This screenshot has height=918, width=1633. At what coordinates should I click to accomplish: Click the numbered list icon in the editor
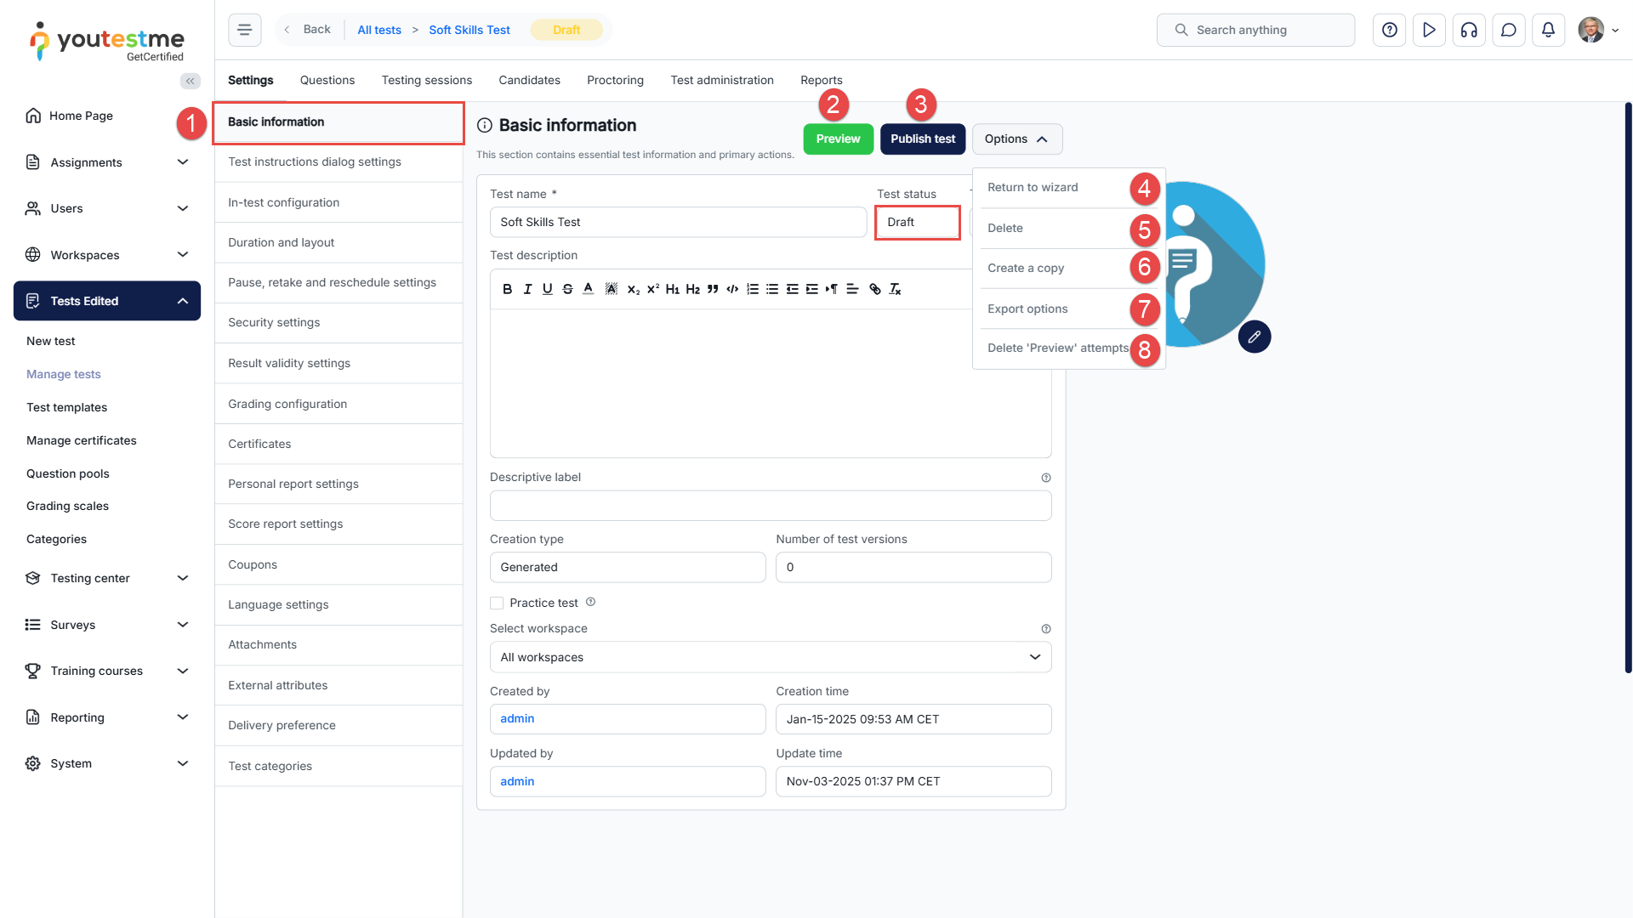[x=752, y=289]
